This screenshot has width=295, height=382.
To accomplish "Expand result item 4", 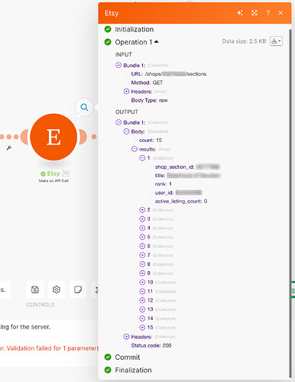I will click(x=142, y=228).
